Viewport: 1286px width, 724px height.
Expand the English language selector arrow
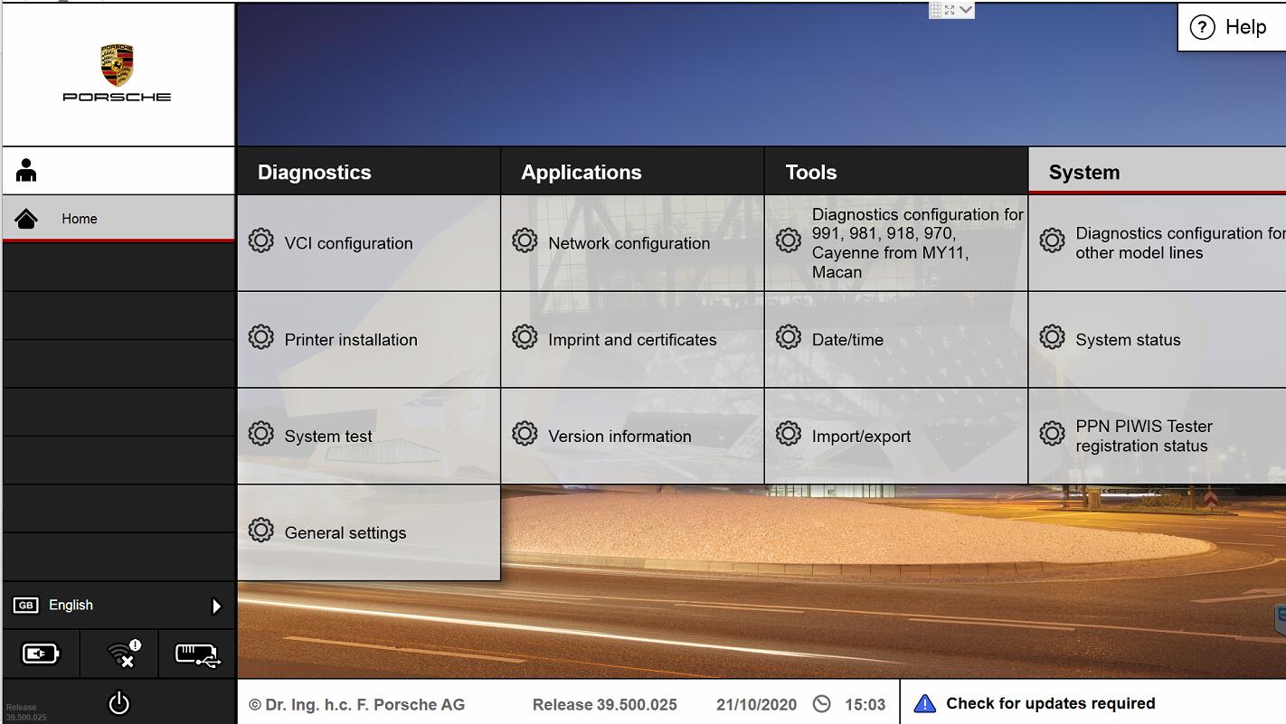[216, 606]
